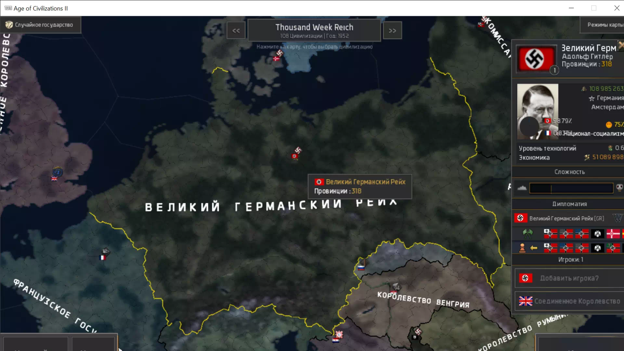Open the Thousand Week Reich scenario title
The height and width of the screenshot is (351, 624).
tap(314, 31)
